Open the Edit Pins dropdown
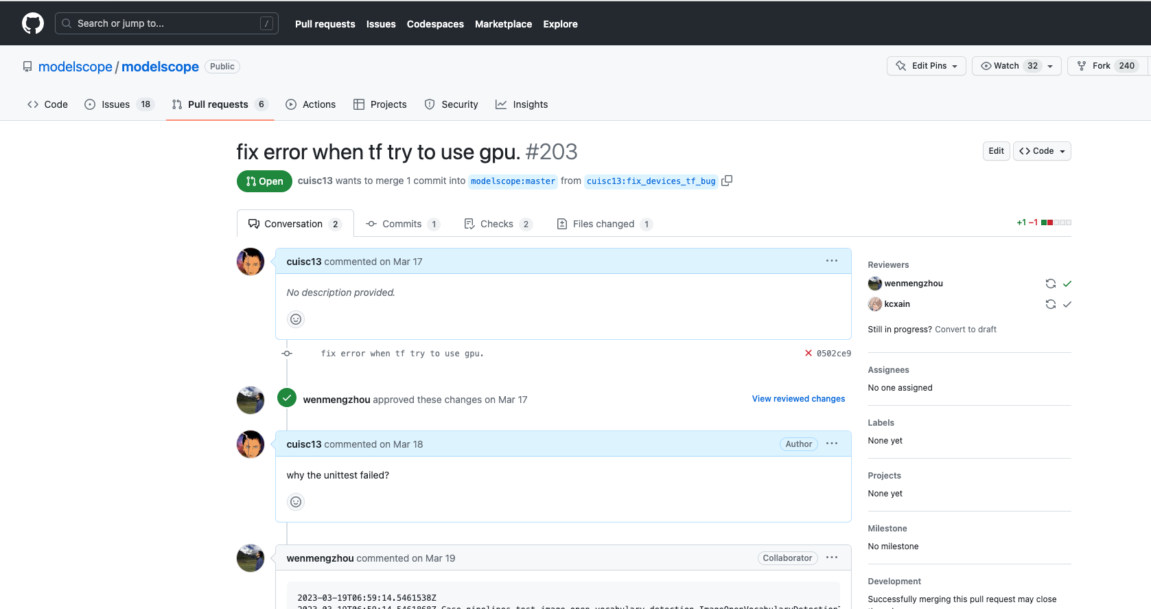This screenshot has height=609, width=1151. click(927, 66)
